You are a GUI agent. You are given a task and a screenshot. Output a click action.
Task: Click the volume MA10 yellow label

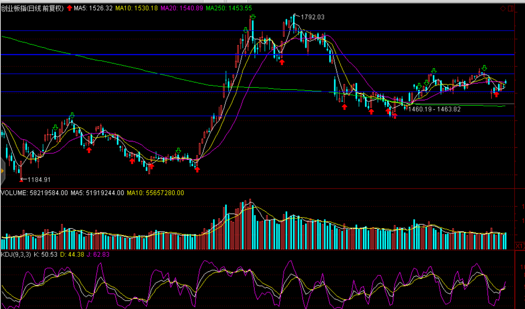(155, 193)
